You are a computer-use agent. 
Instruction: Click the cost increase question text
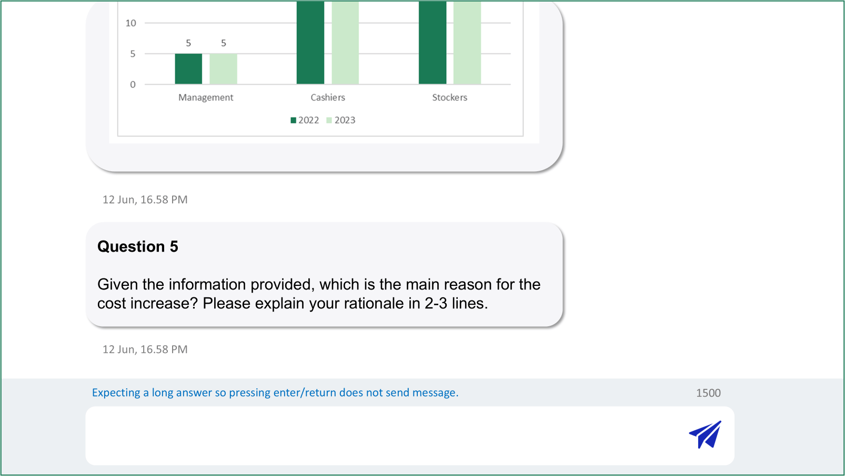pyautogui.click(x=319, y=294)
